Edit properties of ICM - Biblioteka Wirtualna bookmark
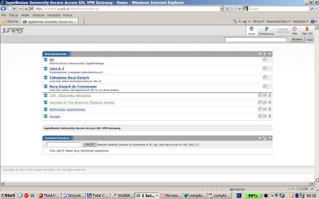 coord(265,95)
